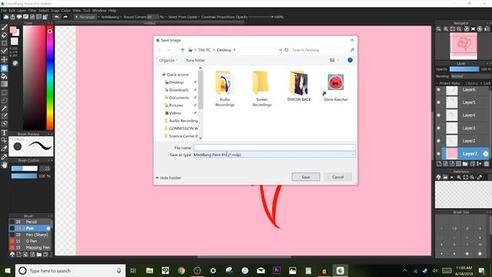Open the color palette wheel icon
492x277 pixels.
pyautogui.click(x=15, y=63)
